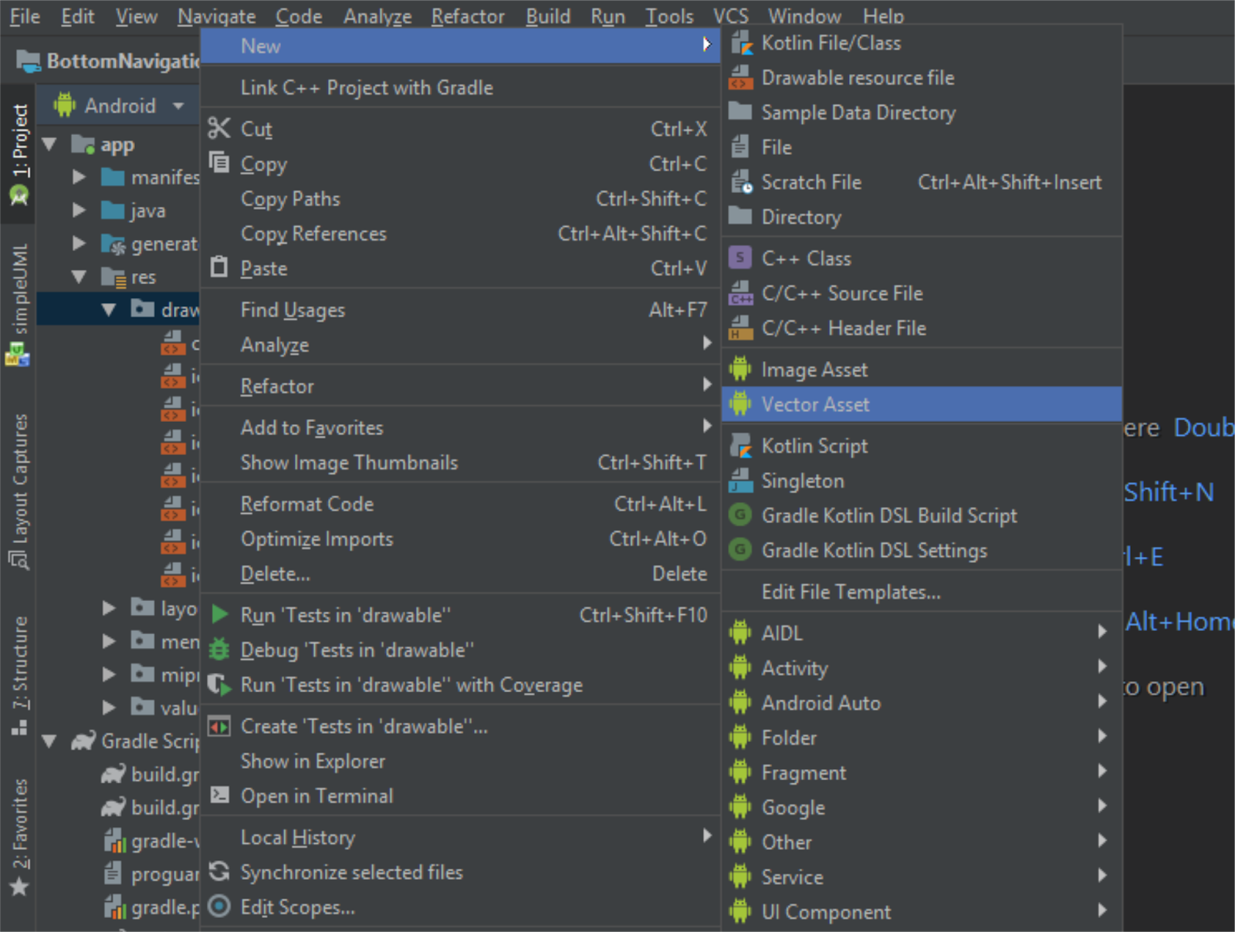Click the Paste clipboard icon
This screenshot has width=1235, height=932.
click(x=219, y=267)
